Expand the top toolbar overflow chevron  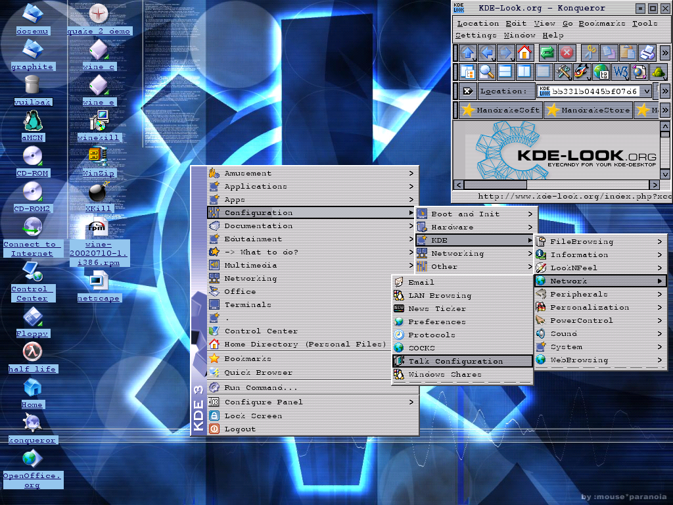tap(665, 53)
